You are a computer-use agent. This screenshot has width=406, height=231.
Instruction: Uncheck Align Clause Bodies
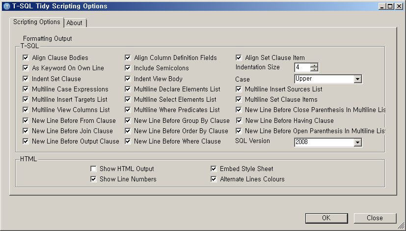pyautogui.click(x=26, y=58)
